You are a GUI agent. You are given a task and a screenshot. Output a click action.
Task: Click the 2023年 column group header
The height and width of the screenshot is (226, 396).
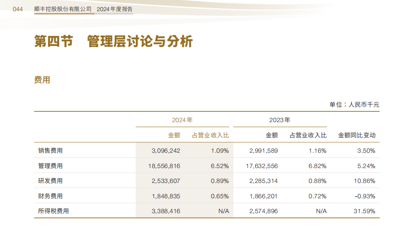pyautogui.click(x=280, y=120)
